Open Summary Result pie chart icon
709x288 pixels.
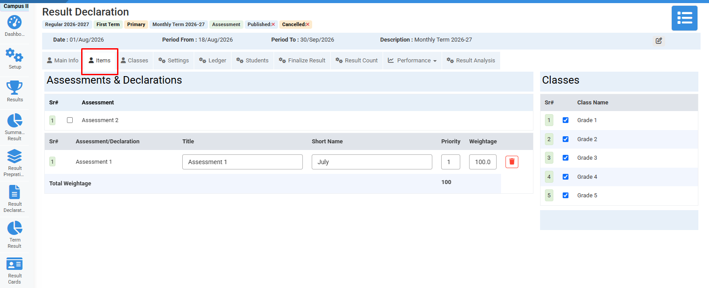pyautogui.click(x=15, y=120)
